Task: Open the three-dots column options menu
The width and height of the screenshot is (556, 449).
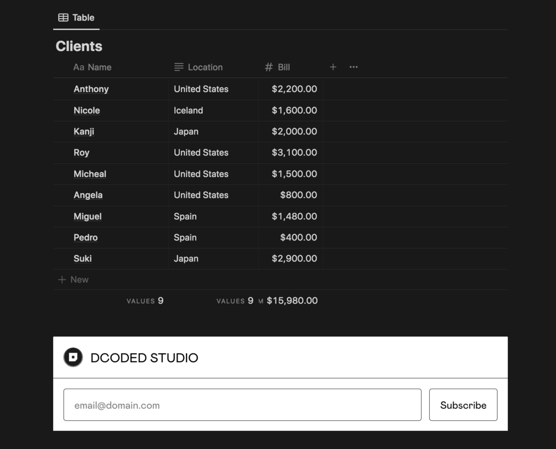Action: (x=354, y=67)
